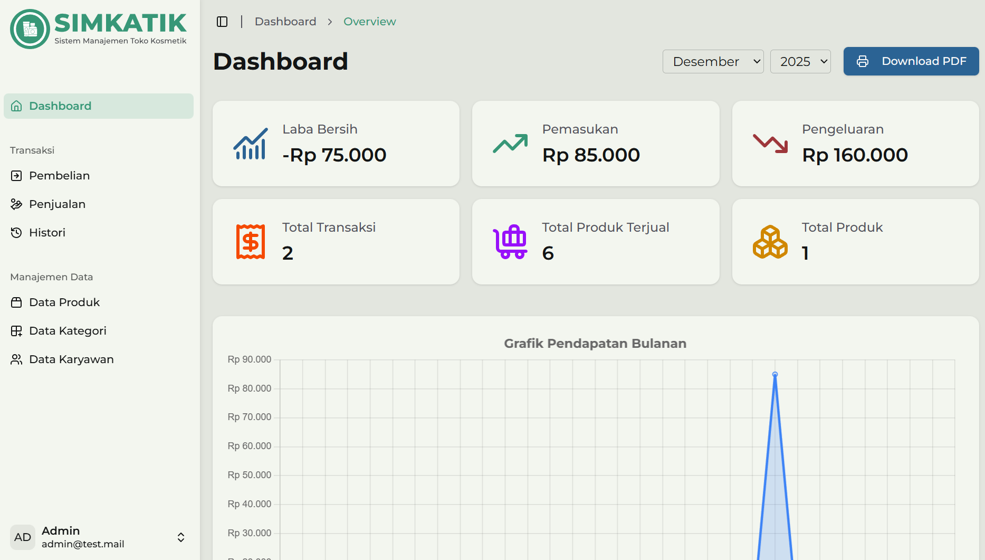The width and height of the screenshot is (985, 560).
Task: Click the Sistem Manajemen Toko Kosmetik tagline
Action: click(120, 41)
